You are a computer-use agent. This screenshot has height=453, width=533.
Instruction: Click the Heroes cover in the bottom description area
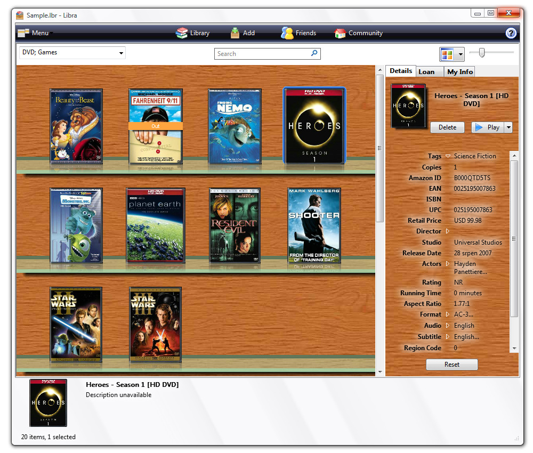[49, 403]
